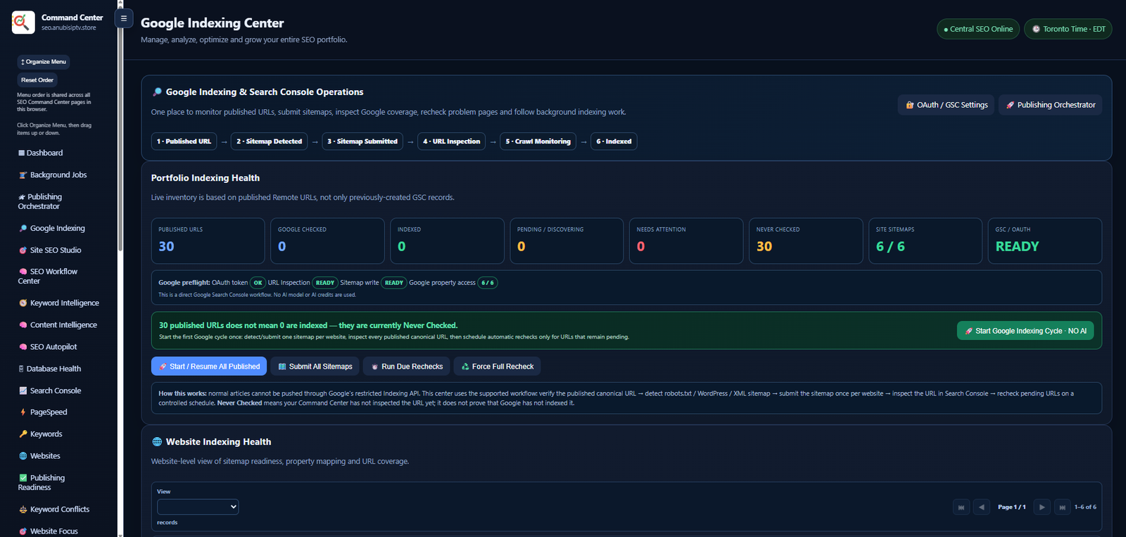Screen dimensions: 1126x537
Task: Click the '6 · Indexed' step pill
Action: click(x=614, y=141)
